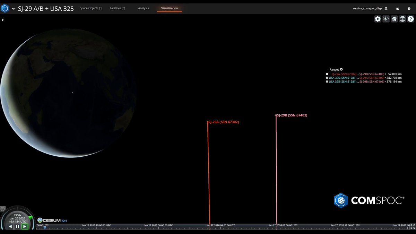Open the viewer settings gear
Screen dimensions: 416x234
point(378,19)
